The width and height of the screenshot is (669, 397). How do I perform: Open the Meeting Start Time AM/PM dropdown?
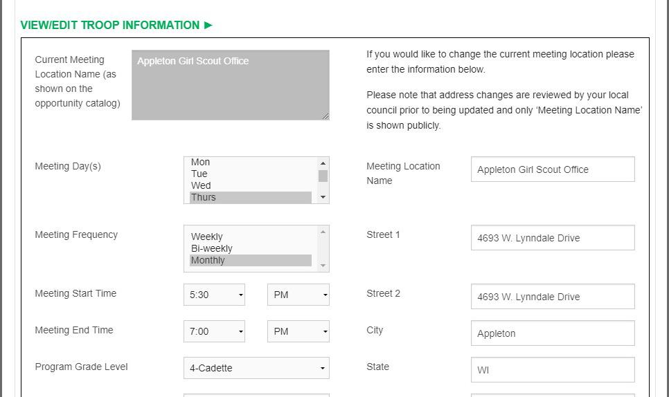coord(298,295)
